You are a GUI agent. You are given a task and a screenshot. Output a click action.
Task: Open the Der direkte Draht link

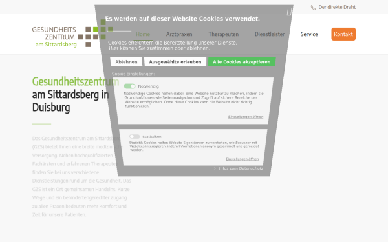[x=337, y=7]
